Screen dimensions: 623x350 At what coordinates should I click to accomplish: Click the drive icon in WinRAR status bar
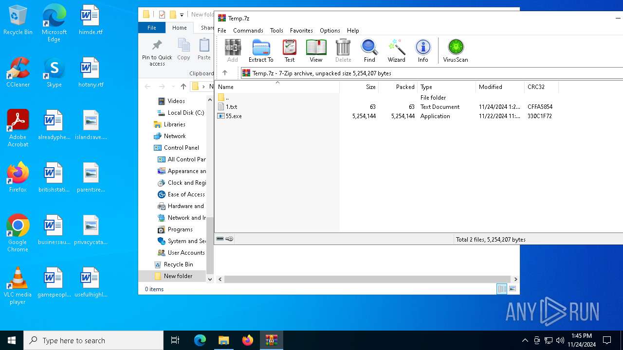[220, 239]
